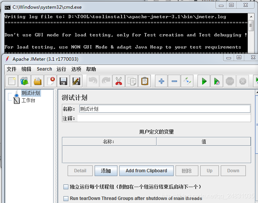
Task: Click the 名称: column header
Action: (109, 142)
